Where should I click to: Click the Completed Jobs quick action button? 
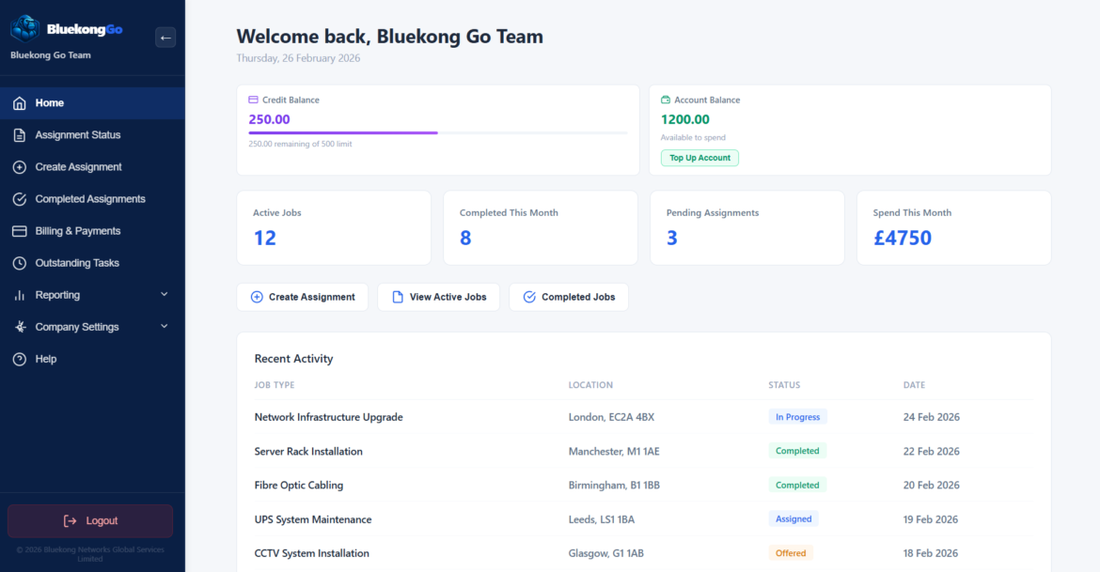click(568, 297)
